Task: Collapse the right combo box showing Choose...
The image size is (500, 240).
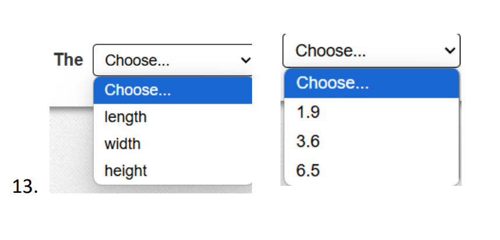Action: tap(371, 51)
